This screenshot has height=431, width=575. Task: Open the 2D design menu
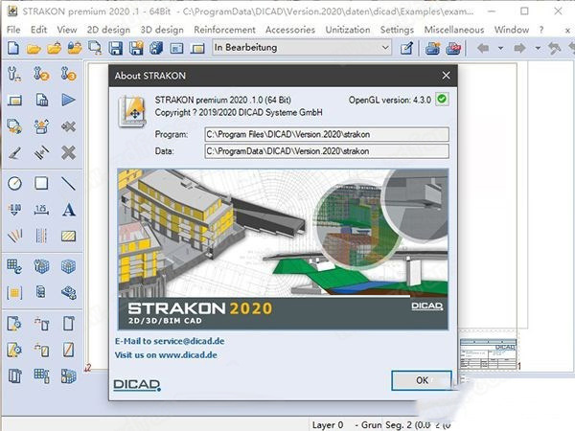pos(108,30)
